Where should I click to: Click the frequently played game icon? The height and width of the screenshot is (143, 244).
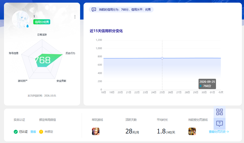coord(95,131)
